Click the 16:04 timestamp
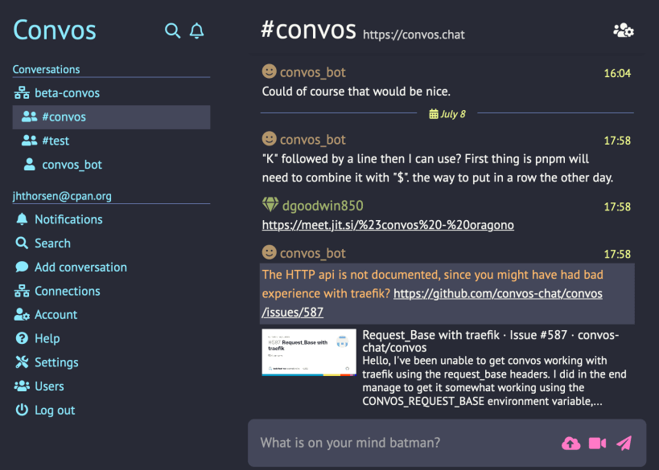This screenshot has height=470, width=659. pos(617,73)
